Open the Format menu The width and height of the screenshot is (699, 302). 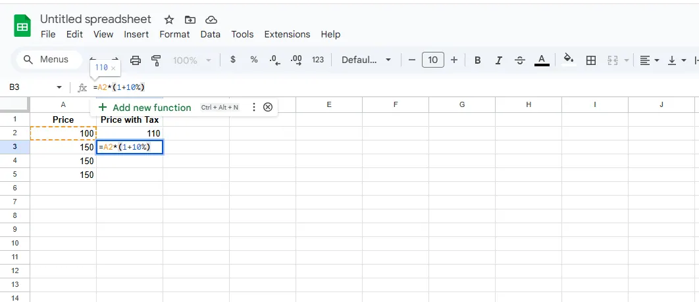(174, 34)
